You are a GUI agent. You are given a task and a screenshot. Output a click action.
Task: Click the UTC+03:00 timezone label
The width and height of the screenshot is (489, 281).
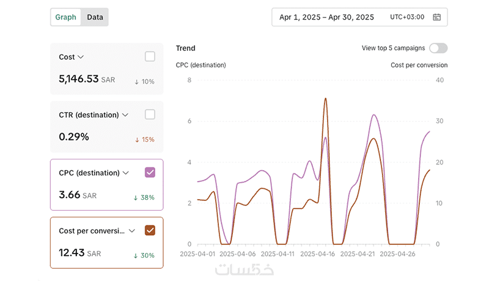click(x=407, y=17)
